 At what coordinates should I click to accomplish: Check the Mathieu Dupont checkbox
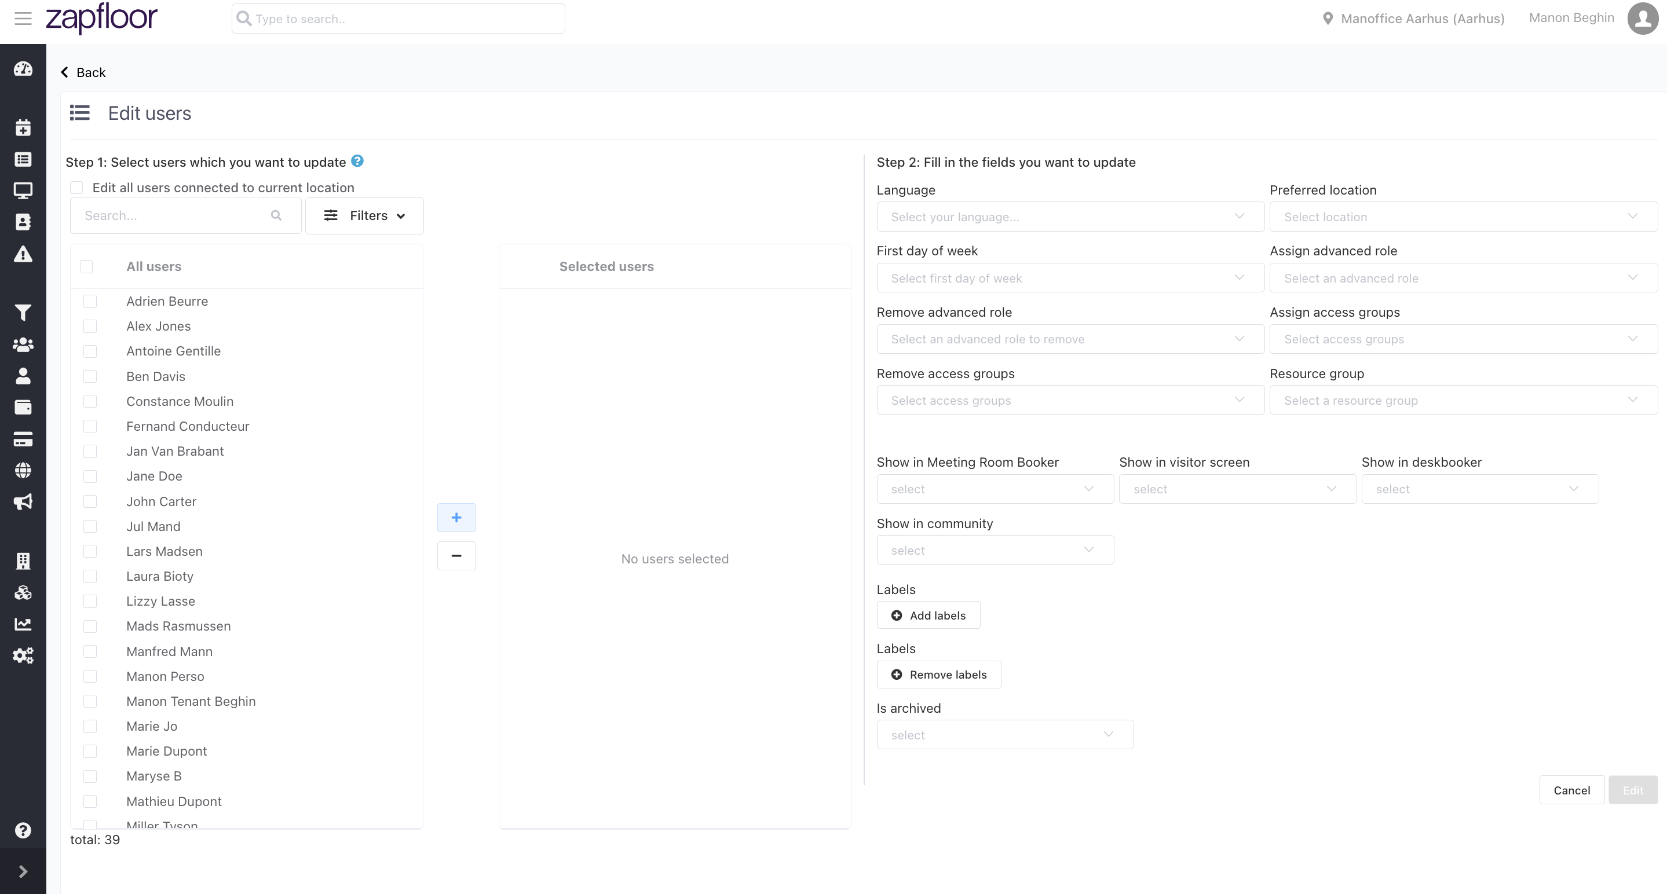tap(90, 801)
